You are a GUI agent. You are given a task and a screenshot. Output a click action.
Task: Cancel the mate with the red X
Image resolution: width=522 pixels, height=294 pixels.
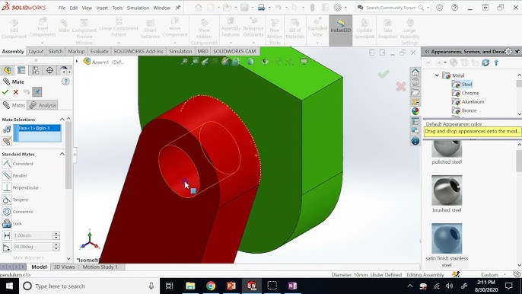tap(16, 92)
